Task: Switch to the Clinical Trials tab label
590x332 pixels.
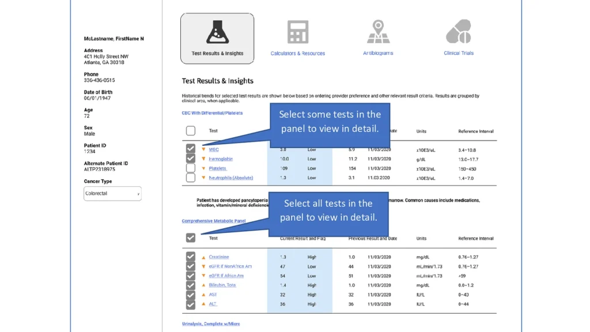Action: pos(459,53)
